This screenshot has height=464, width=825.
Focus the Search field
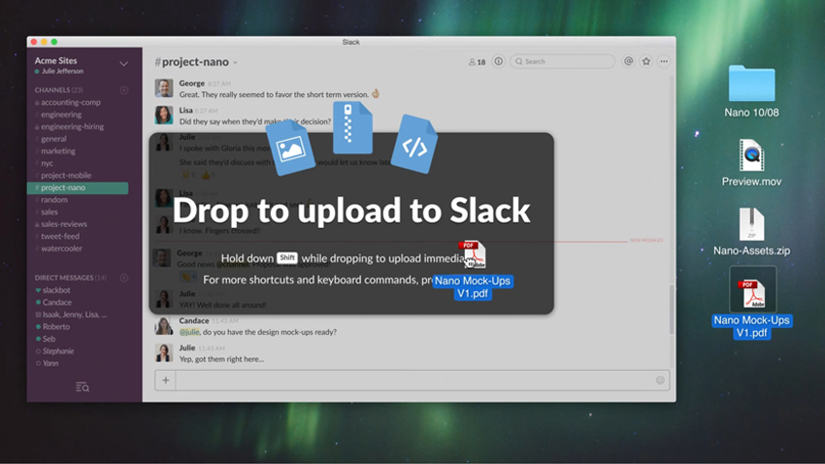click(562, 61)
